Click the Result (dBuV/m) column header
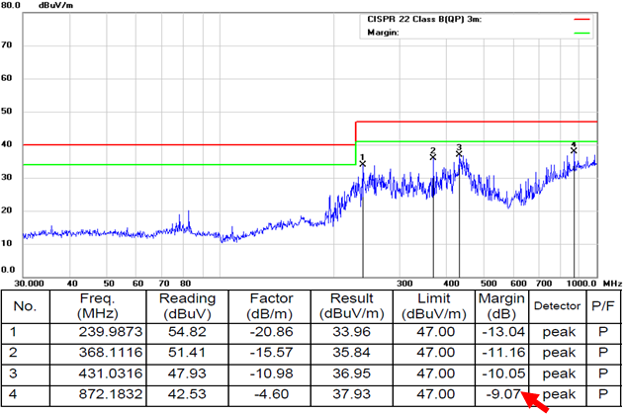This screenshot has width=625, height=414. pyautogui.click(x=352, y=306)
